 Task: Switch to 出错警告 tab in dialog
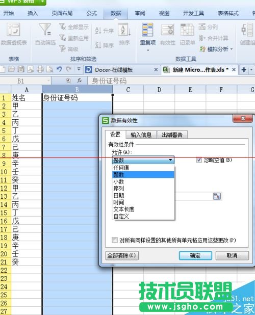pos(172,135)
